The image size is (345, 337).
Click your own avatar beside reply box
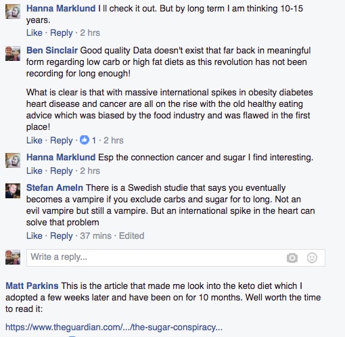tap(13, 257)
